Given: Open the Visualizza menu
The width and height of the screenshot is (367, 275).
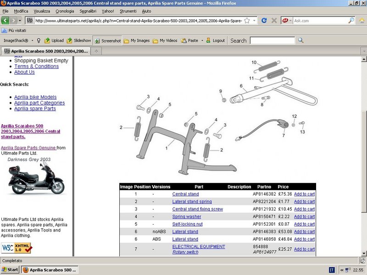Looking at the screenshot, I should point(42,11).
